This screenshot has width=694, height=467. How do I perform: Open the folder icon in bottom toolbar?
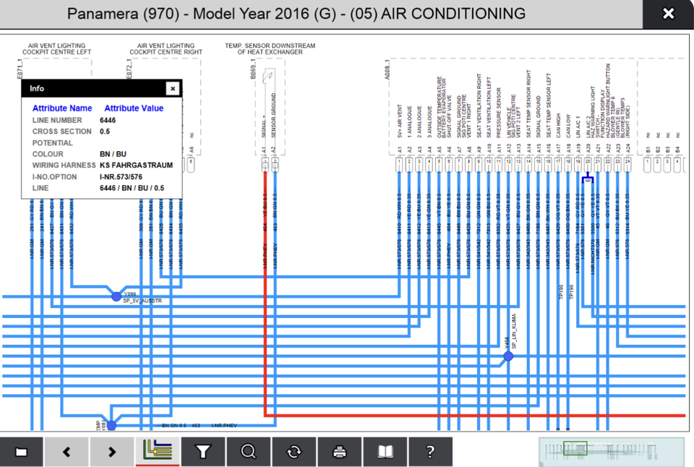pos(21,452)
